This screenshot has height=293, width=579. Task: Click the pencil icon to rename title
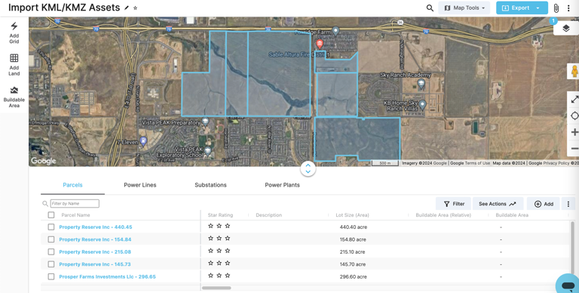pos(127,8)
